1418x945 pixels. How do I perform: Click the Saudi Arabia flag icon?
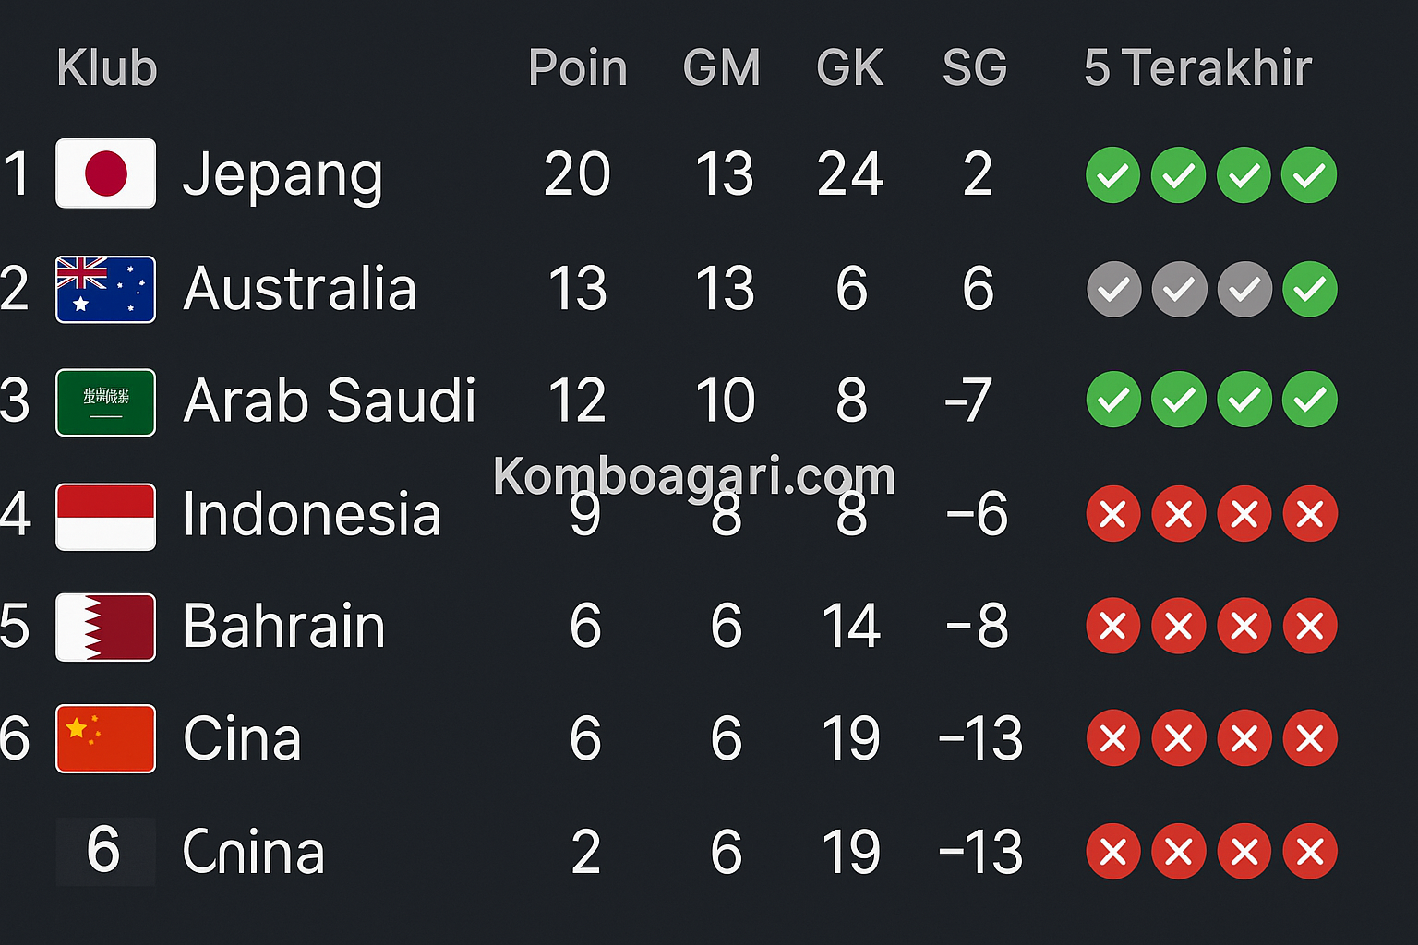point(105,402)
